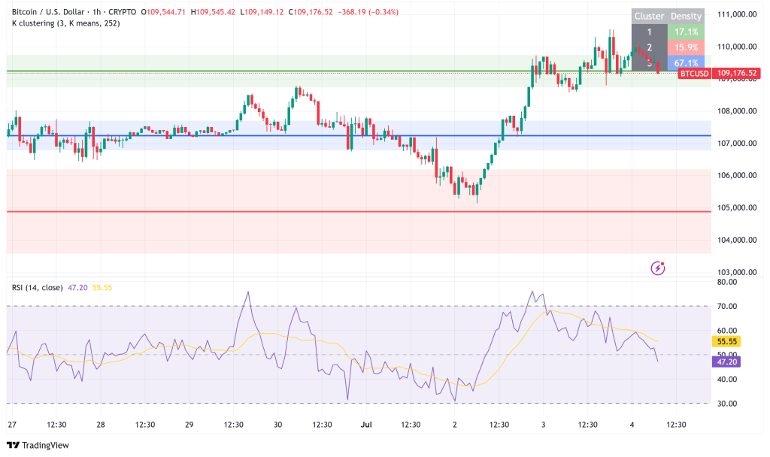Click cluster number 2 in table

pyautogui.click(x=649, y=47)
